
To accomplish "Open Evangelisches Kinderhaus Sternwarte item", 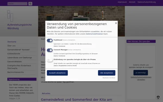I will pos(19,67).
